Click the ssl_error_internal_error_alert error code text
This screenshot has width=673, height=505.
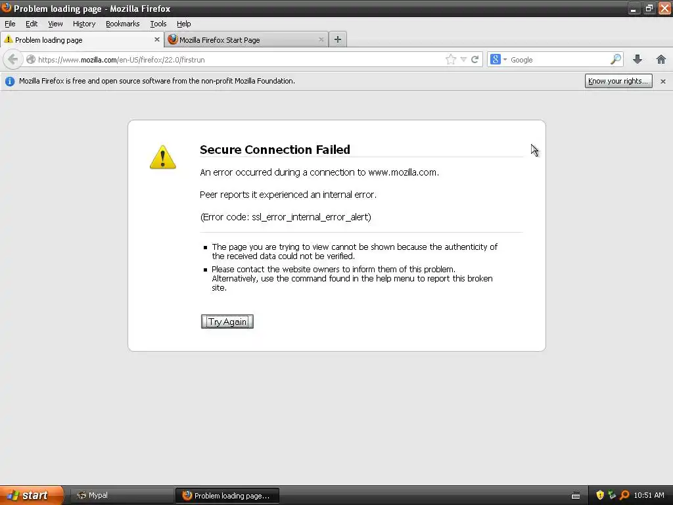pos(310,217)
